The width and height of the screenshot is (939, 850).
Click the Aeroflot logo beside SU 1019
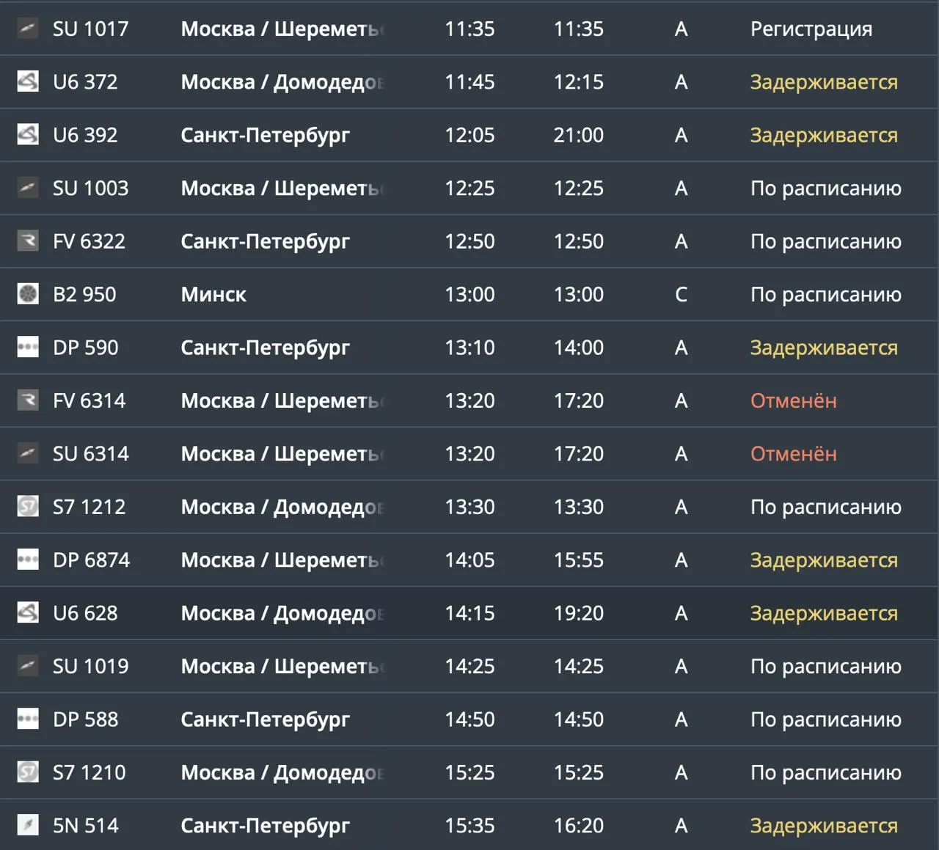28,666
